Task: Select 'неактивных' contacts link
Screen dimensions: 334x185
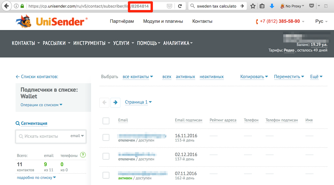Action: pos(211,77)
